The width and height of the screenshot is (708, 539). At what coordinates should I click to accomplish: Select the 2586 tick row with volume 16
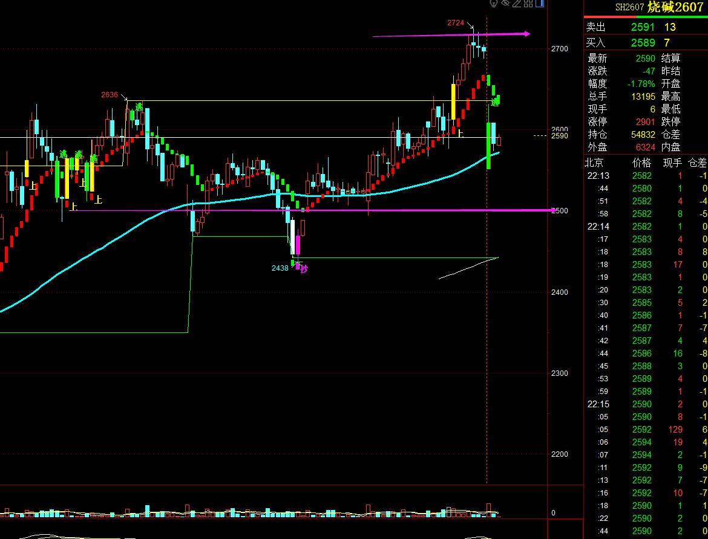(x=646, y=353)
